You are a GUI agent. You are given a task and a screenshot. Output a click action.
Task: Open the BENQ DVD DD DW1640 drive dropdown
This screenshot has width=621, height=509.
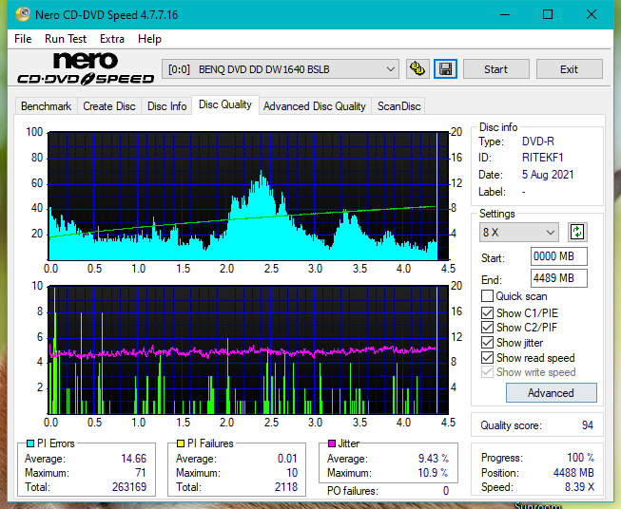coord(280,69)
